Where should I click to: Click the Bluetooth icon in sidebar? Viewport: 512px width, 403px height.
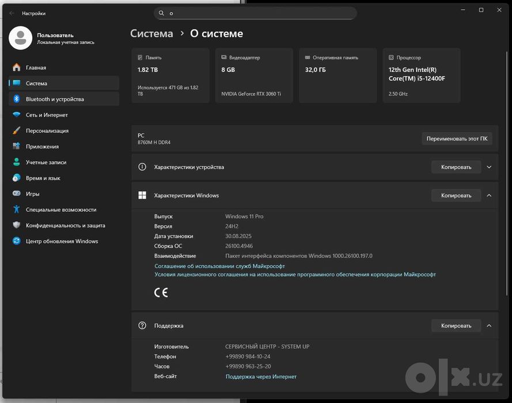pyautogui.click(x=16, y=99)
